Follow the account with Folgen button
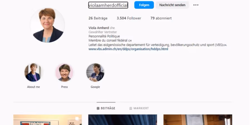The width and height of the screenshot is (250, 125). pyautogui.click(x=144, y=5)
